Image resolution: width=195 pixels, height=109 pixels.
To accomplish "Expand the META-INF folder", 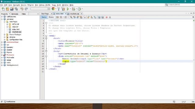I will [x=7, y=24].
